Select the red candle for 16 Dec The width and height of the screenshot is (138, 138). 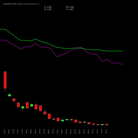click(14, 100)
